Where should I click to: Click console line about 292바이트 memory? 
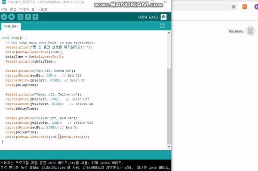click(x=85, y=168)
